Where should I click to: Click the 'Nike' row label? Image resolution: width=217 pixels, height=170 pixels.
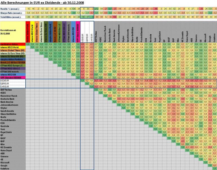(13, 144)
